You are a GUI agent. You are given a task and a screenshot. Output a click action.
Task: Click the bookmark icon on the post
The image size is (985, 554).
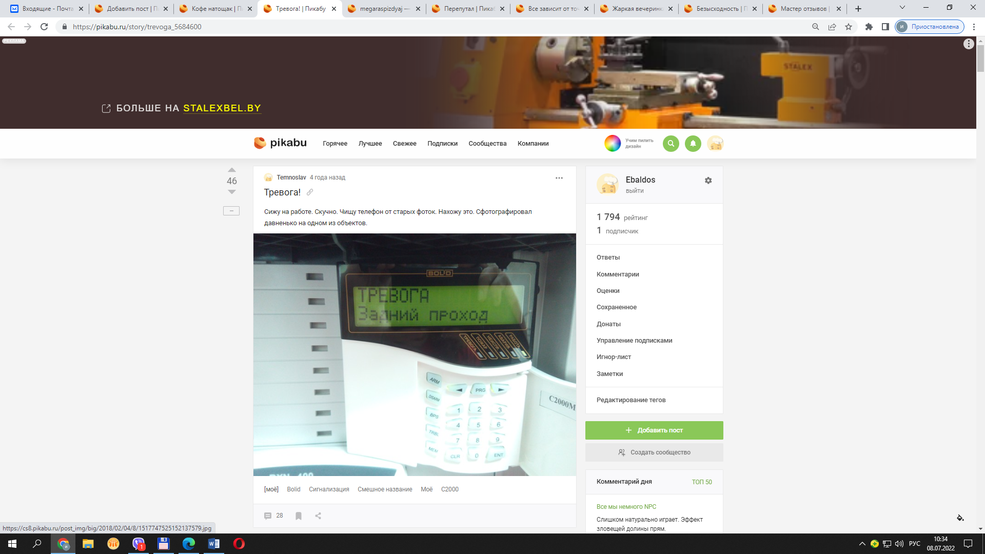click(x=299, y=516)
